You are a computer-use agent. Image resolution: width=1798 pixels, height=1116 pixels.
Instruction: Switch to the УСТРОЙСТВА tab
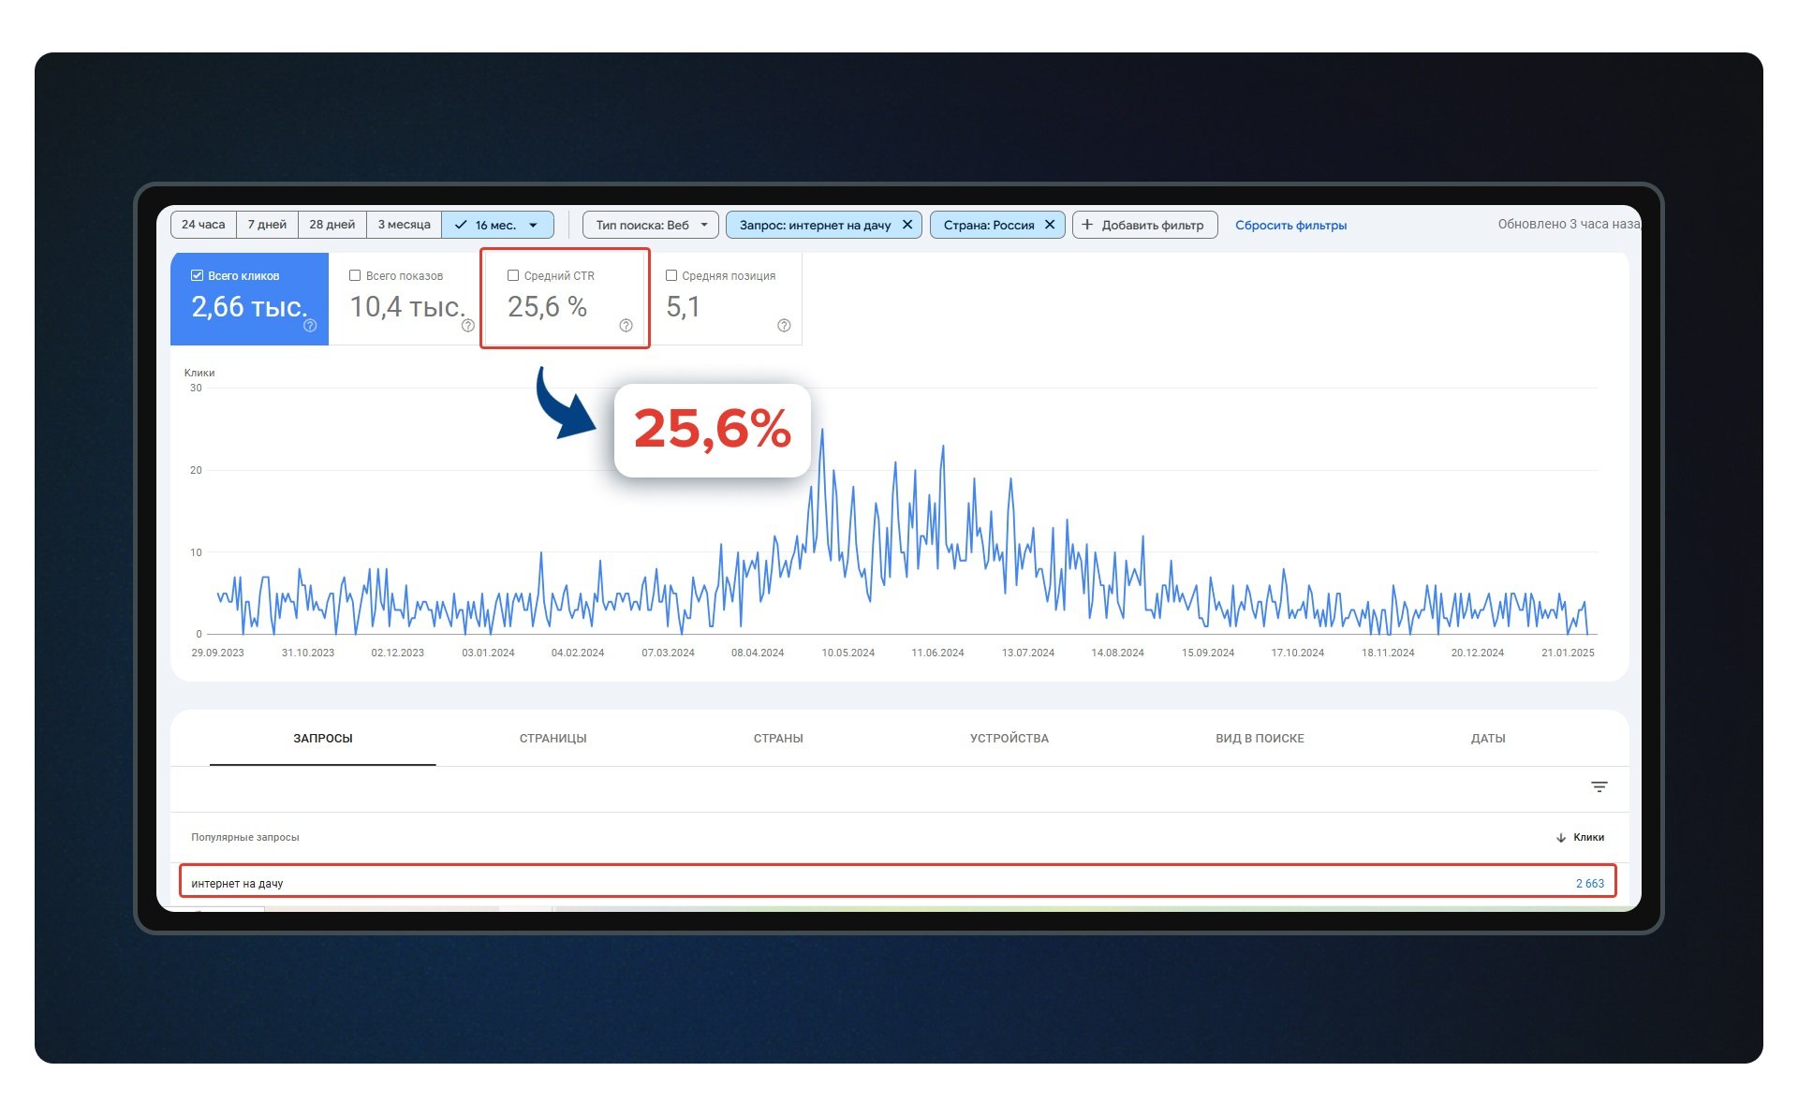pos(1009,739)
